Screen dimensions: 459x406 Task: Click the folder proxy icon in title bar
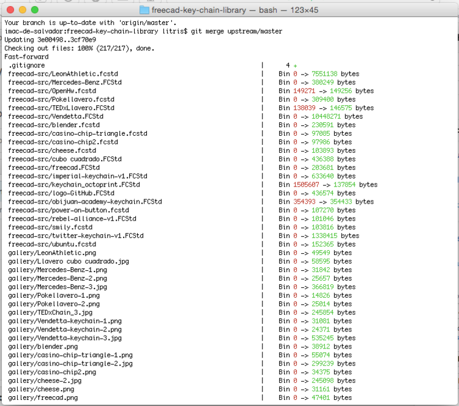click(x=144, y=10)
